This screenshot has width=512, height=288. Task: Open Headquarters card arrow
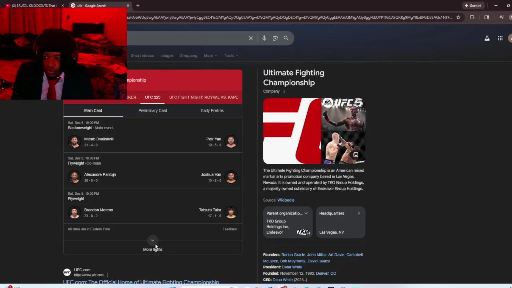click(x=359, y=213)
